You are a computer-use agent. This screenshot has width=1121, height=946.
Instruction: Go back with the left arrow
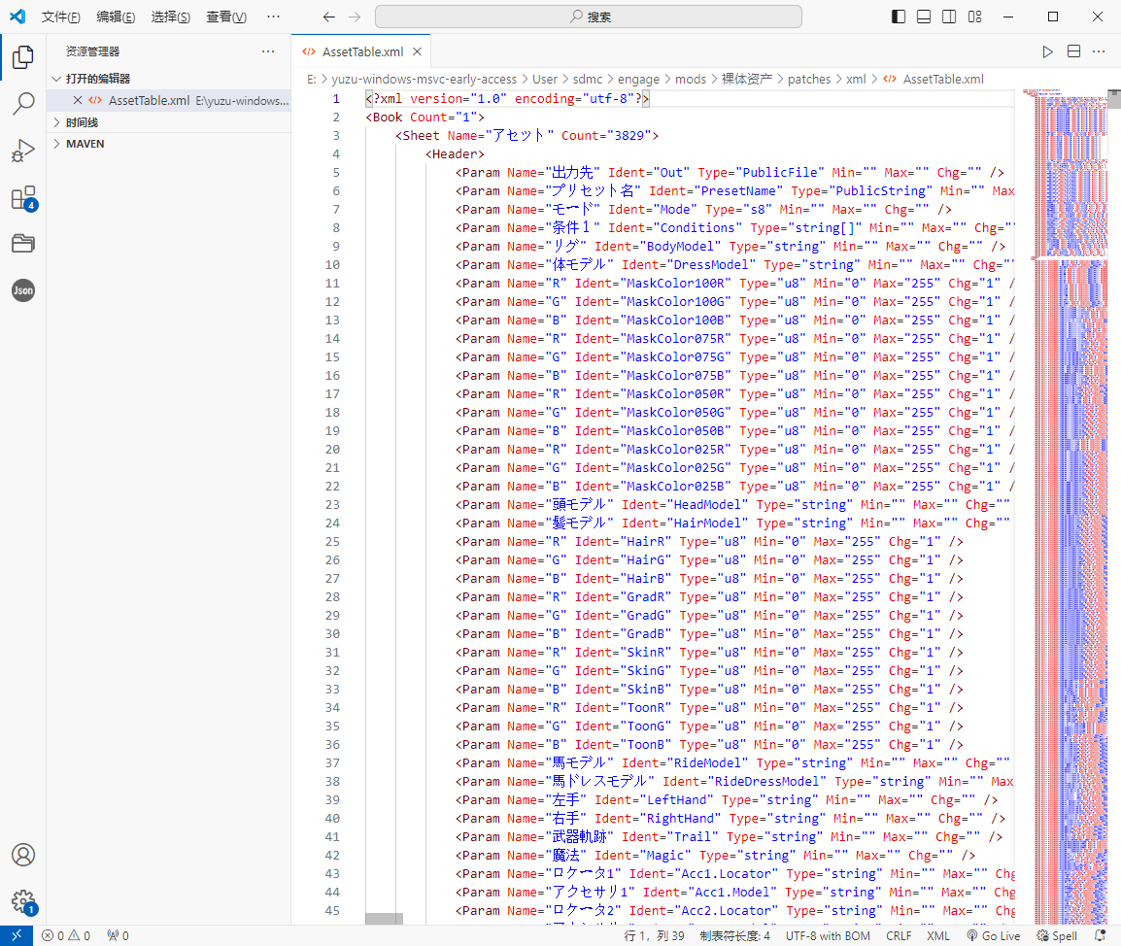click(329, 17)
